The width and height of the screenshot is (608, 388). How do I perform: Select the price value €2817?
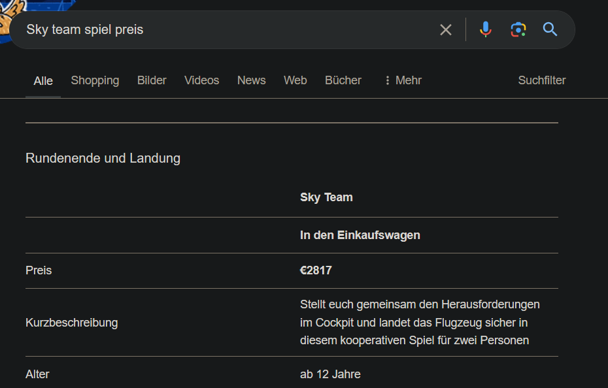pos(316,270)
